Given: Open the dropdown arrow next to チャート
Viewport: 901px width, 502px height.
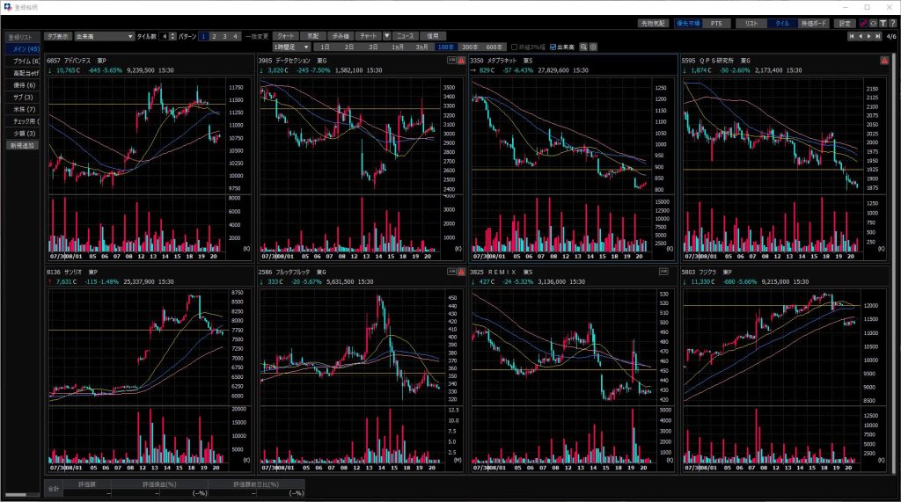Looking at the screenshot, I should [385, 36].
